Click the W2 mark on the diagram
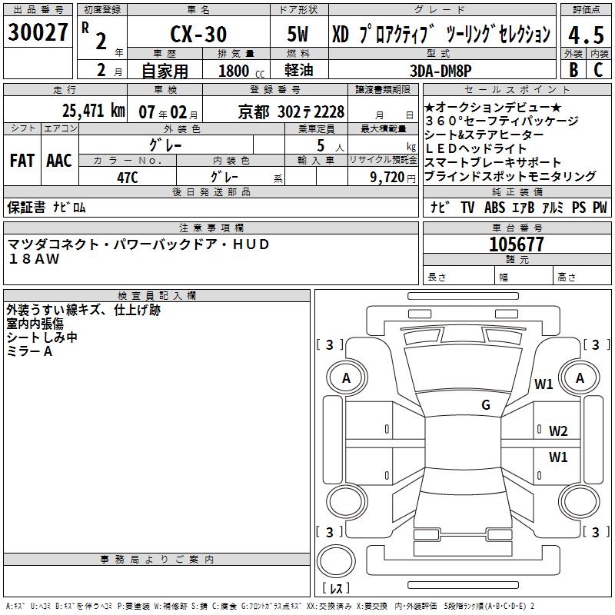Image resolution: width=615 pixels, height=615 pixels. (x=558, y=431)
